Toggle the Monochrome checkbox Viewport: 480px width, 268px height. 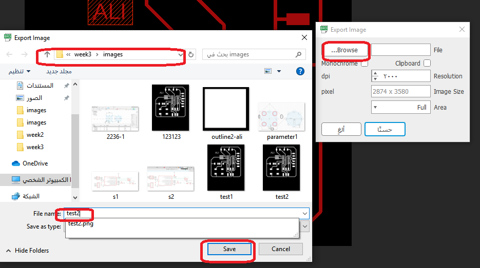coord(364,63)
